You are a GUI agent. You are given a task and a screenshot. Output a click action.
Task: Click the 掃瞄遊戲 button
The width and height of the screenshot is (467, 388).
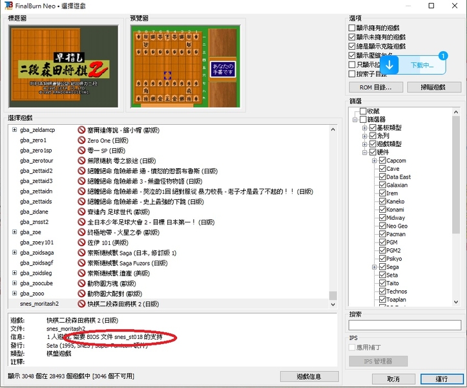434,87
